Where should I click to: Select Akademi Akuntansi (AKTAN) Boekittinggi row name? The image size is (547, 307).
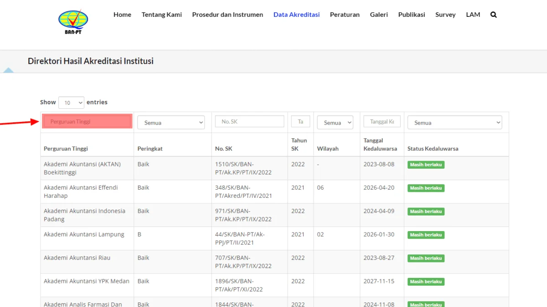pos(82,168)
